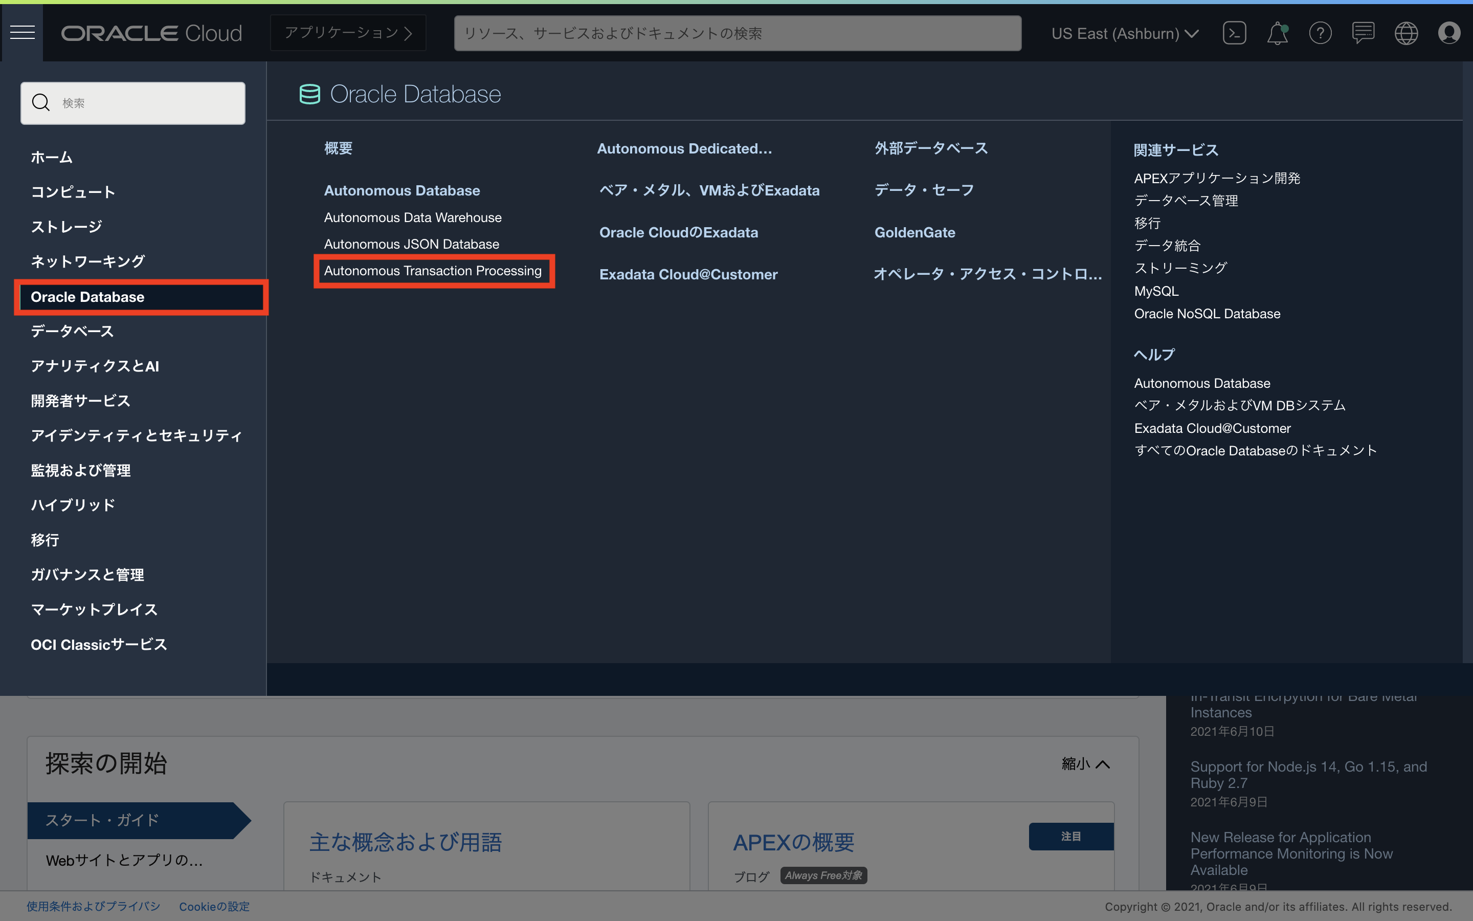Click the hamburger navigation menu icon
Screen dimensions: 1473x921
point(23,32)
